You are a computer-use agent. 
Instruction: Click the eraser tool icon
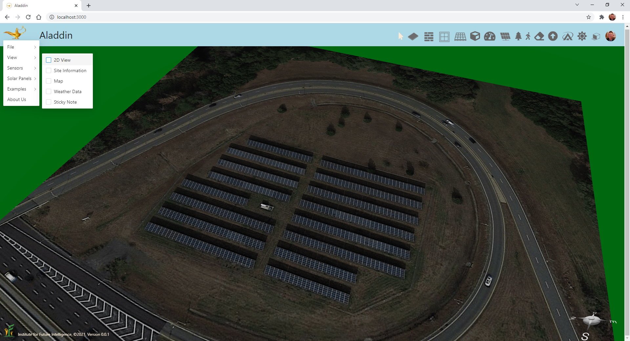click(539, 36)
